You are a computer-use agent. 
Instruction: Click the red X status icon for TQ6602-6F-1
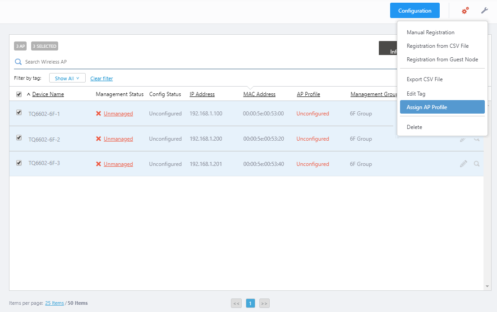click(99, 114)
